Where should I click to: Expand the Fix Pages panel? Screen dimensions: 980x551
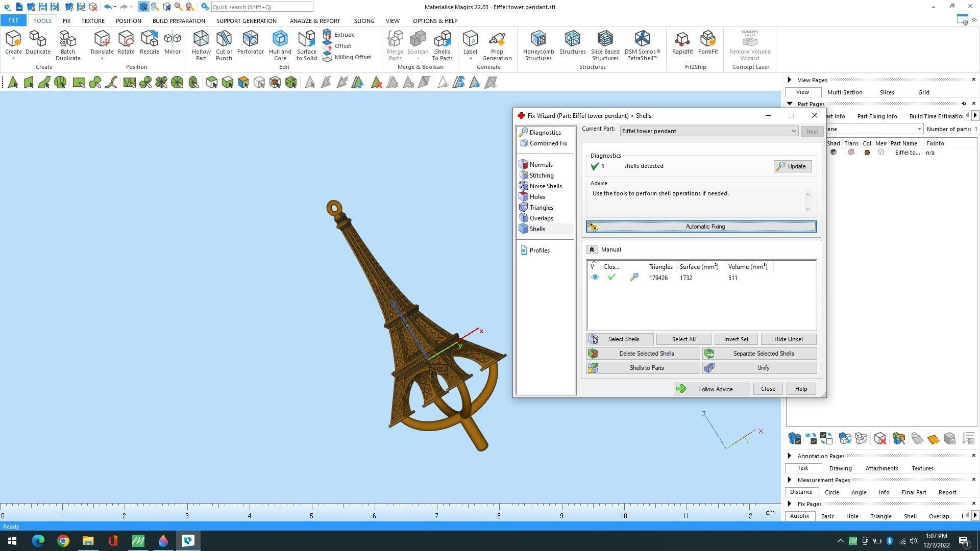click(789, 504)
